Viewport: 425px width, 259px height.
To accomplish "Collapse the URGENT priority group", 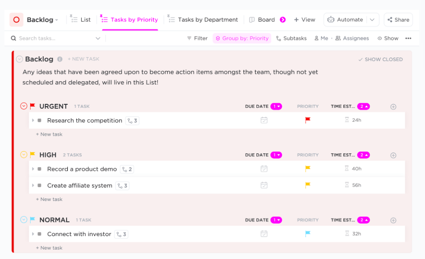I will click(x=24, y=106).
